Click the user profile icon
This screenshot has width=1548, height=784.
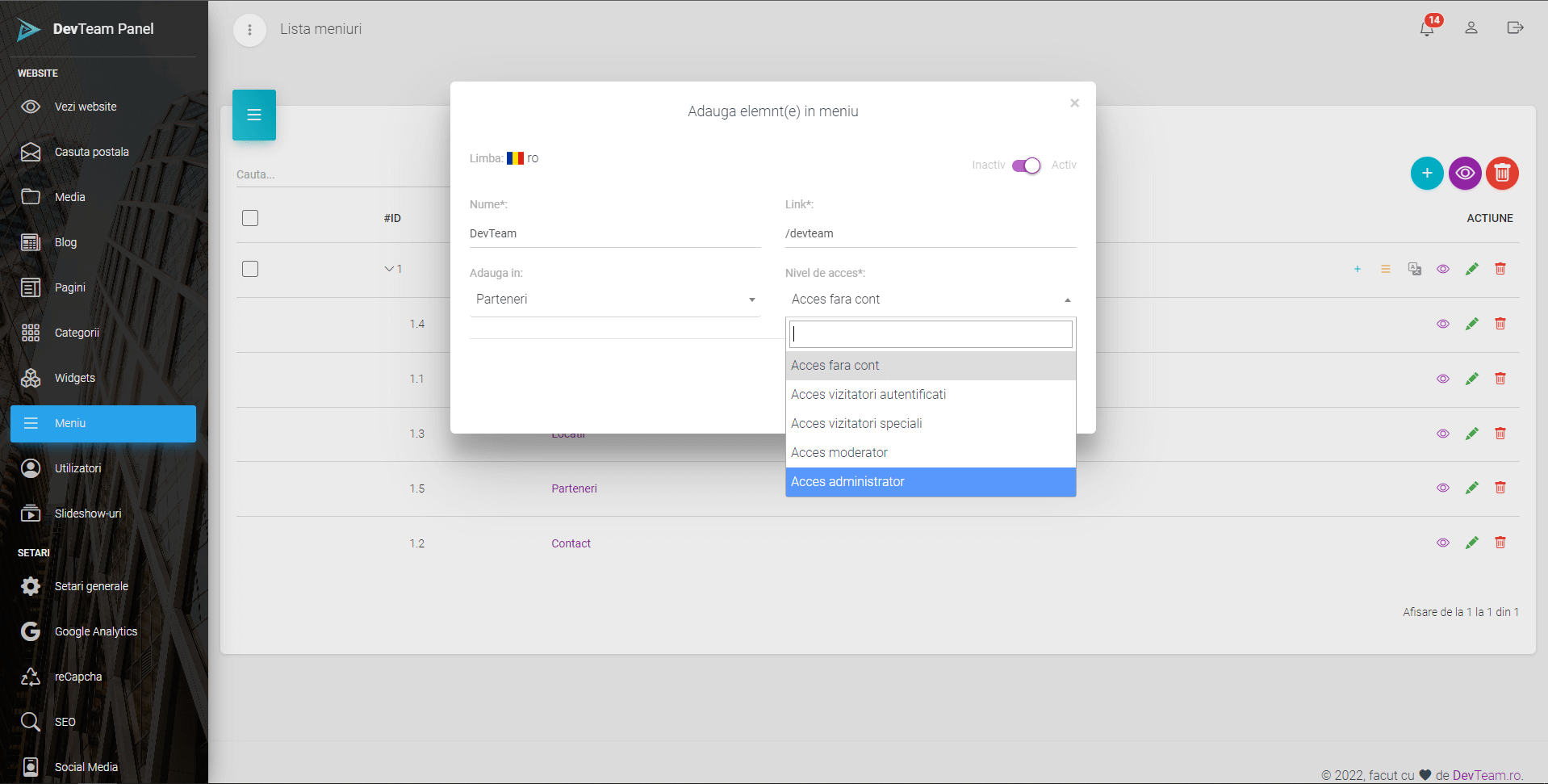(x=1471, y=28)
